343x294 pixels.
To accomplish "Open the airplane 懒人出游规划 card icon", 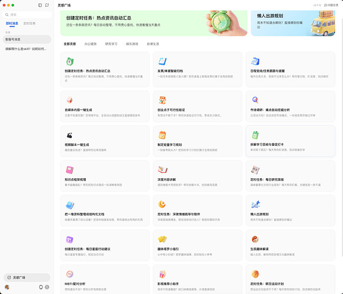I will (255, 205).
